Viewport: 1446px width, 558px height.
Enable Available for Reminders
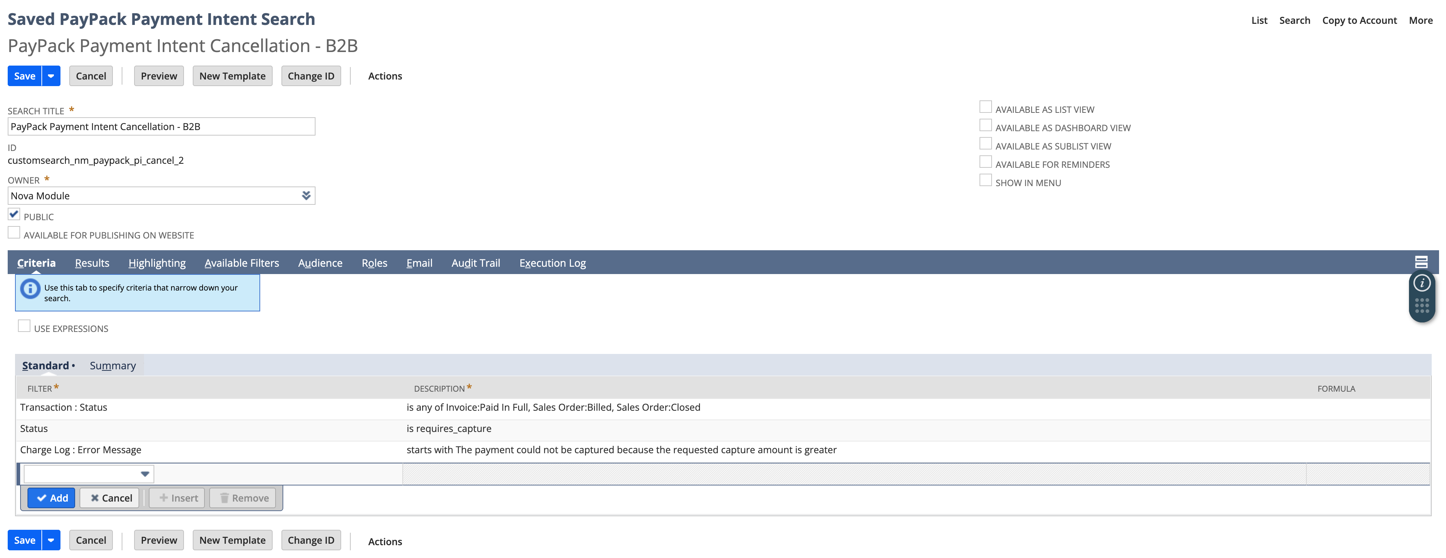click(x=985, y=162)
